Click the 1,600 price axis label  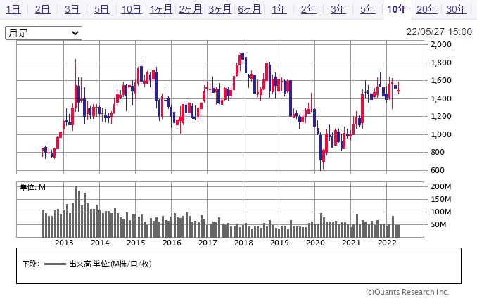pos(441,81)
